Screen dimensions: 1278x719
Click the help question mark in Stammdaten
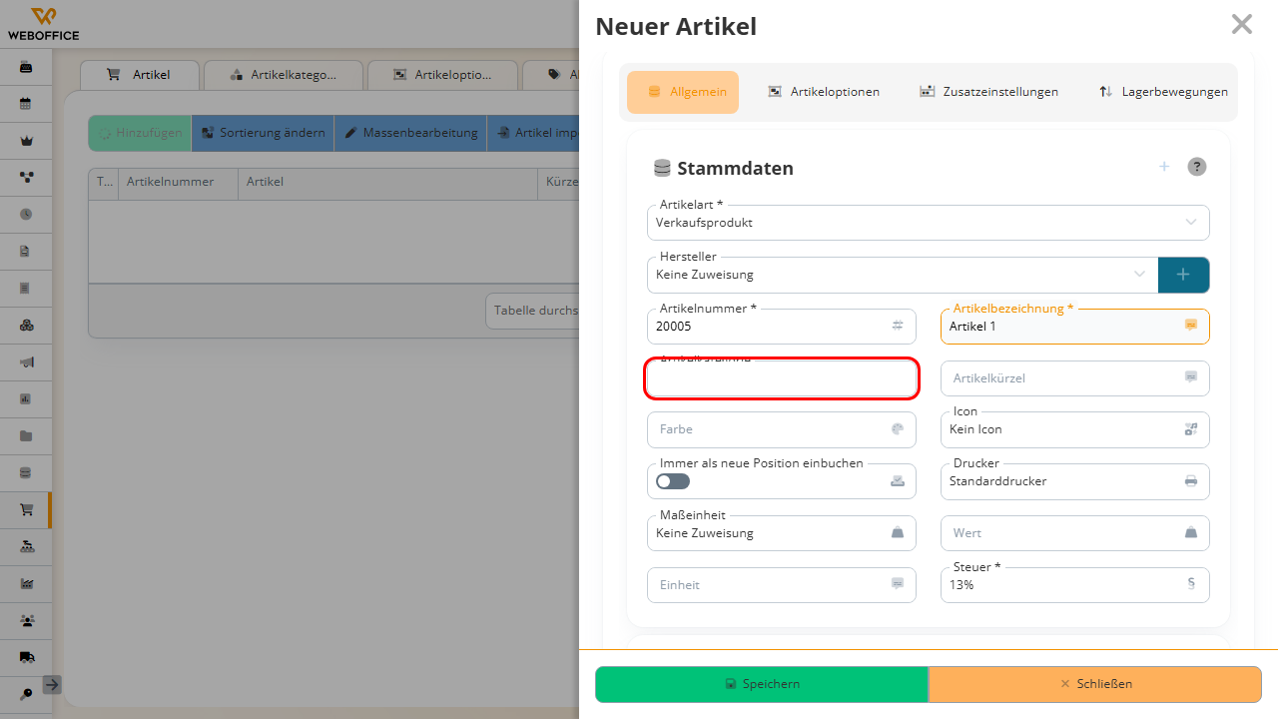pyautogui.click(x=1197, y=167)
